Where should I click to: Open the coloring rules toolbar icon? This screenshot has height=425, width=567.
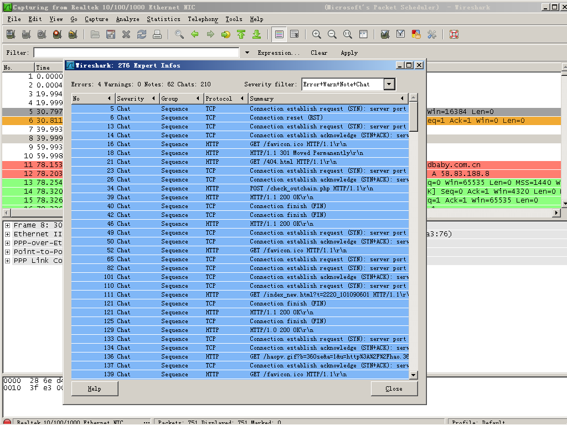[416, 34]
